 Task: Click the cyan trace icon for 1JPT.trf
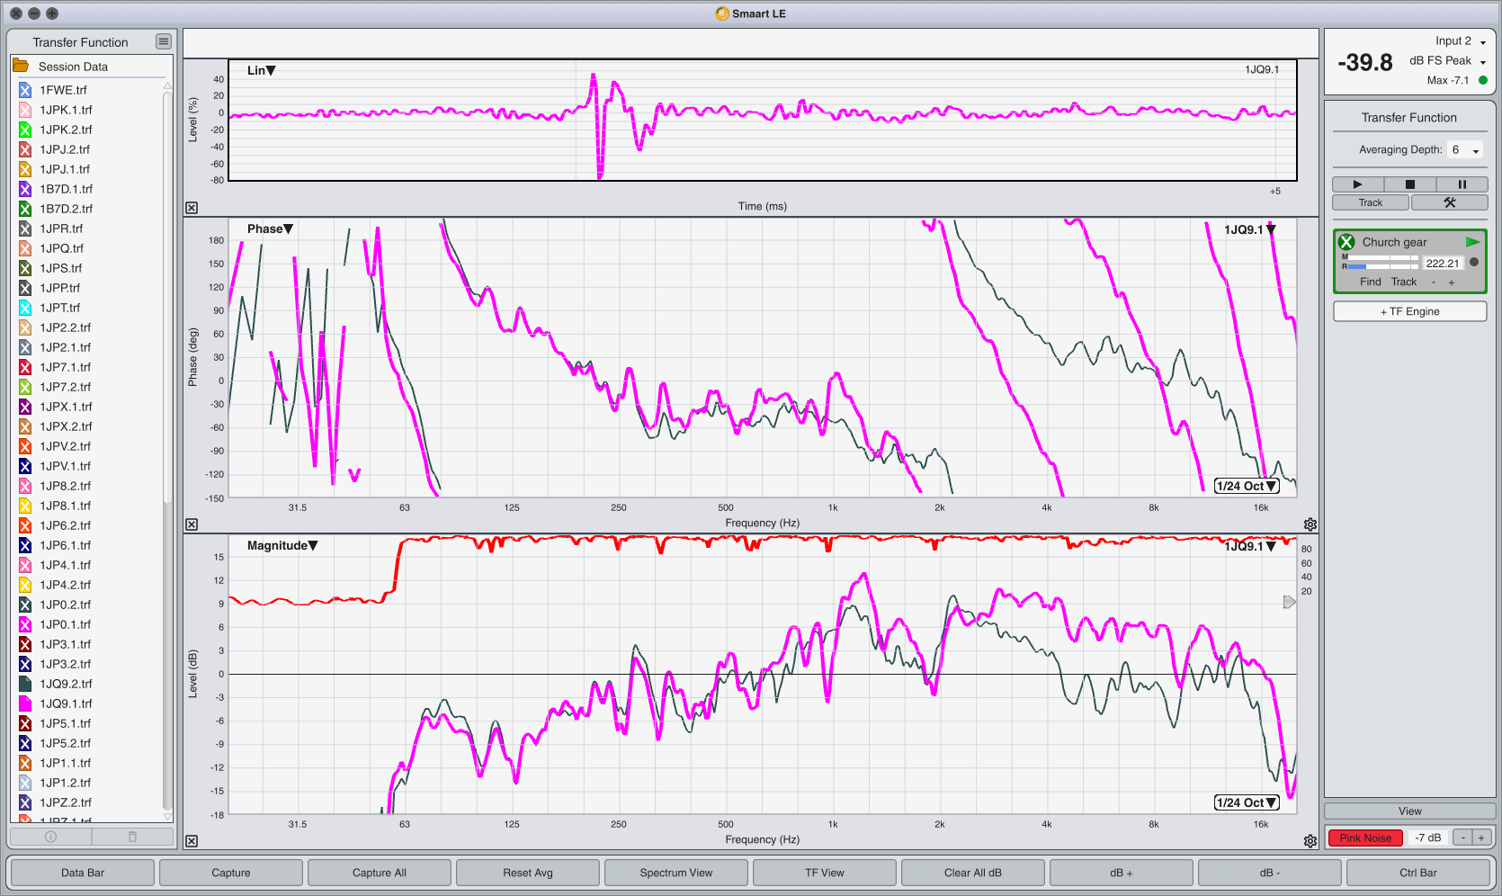pos(25,308)
